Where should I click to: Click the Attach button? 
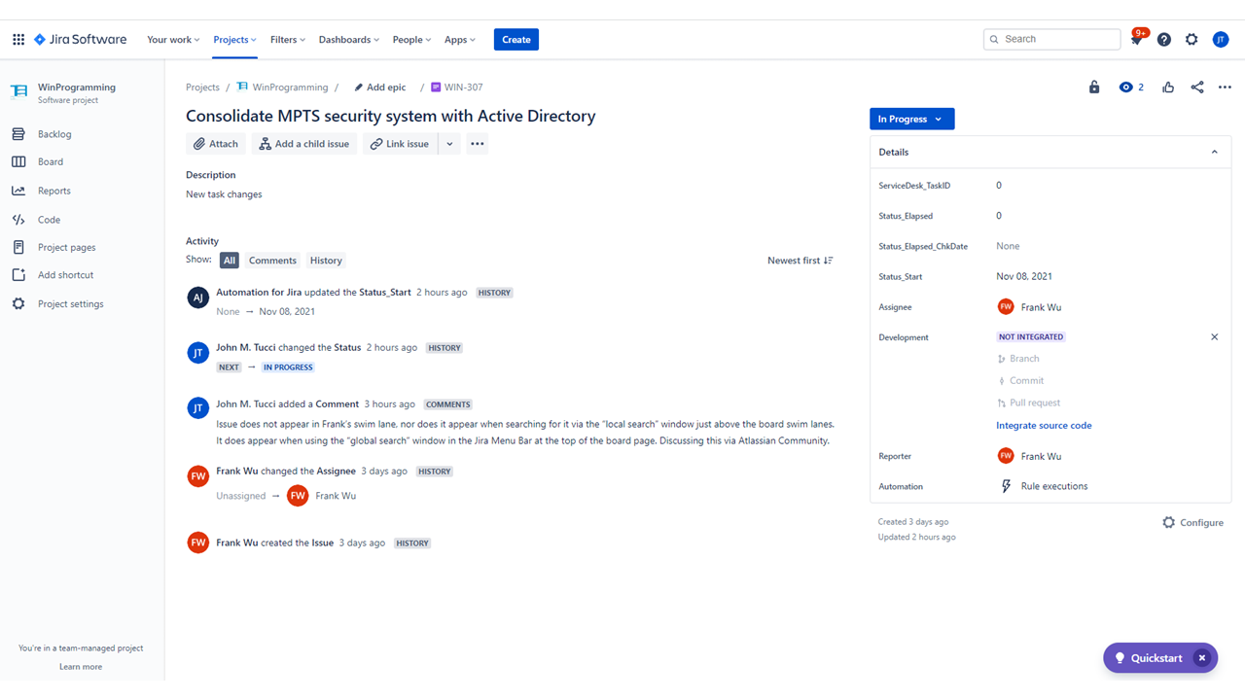pyautogui.click(x=215, y=144)
